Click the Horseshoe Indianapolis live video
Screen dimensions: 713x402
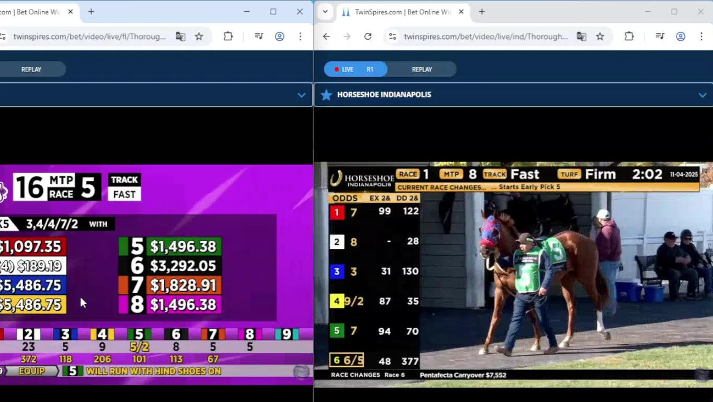point(513,272)
